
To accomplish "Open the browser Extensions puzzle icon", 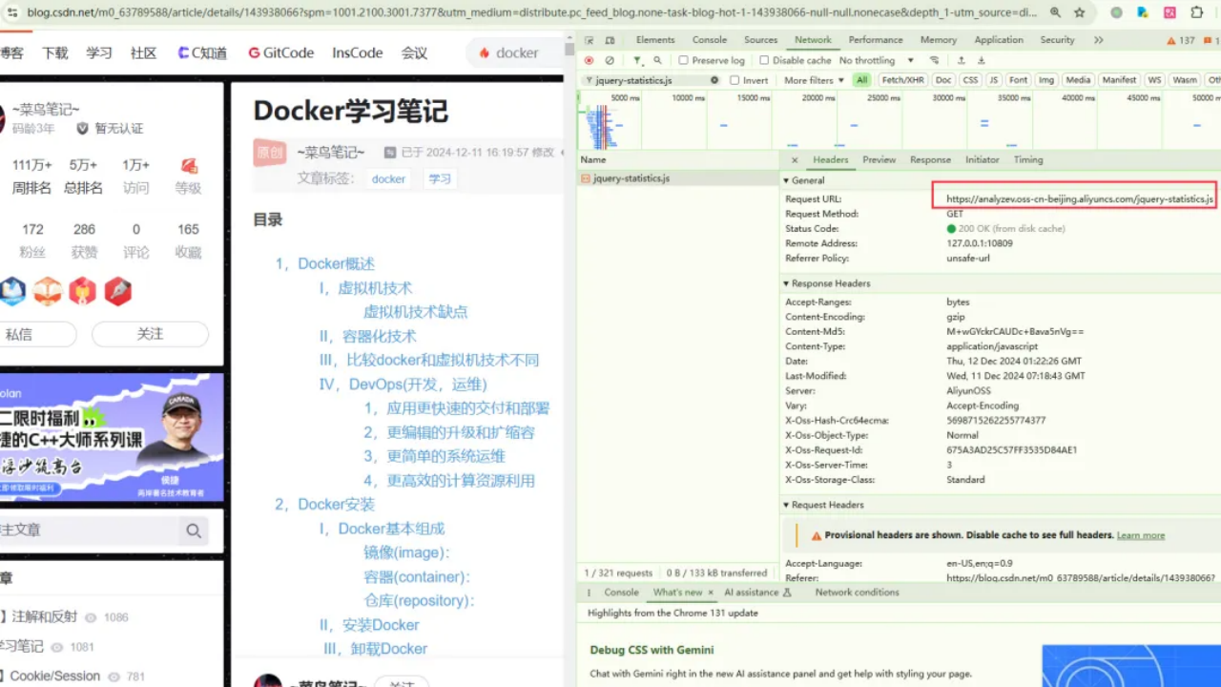I will click(1196, 12).
